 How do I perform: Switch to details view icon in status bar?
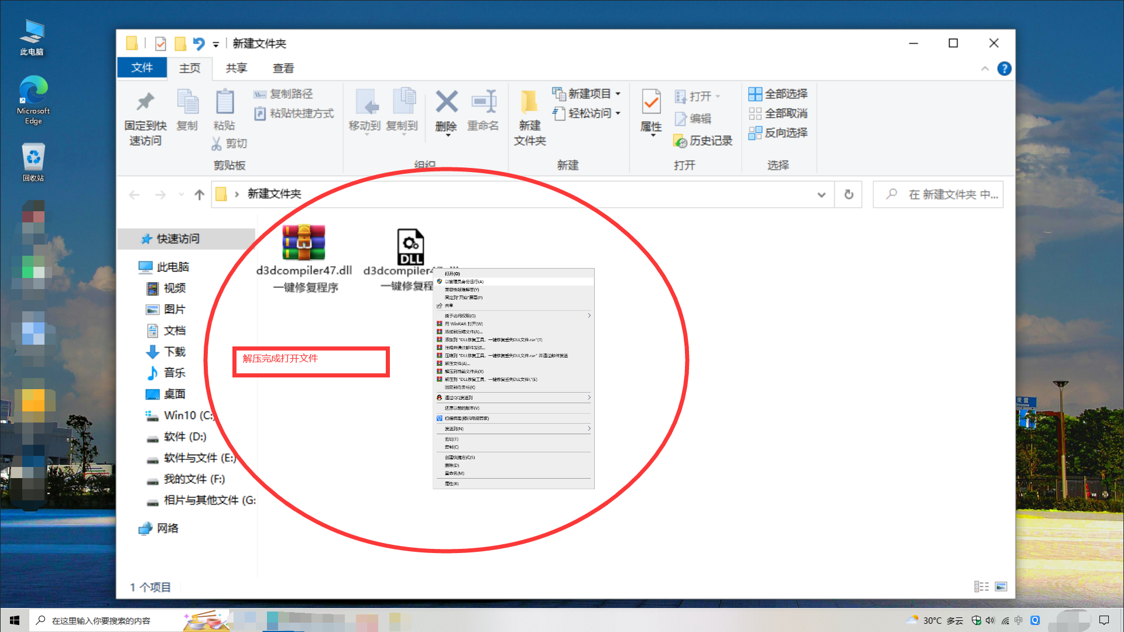coord(981,586)
